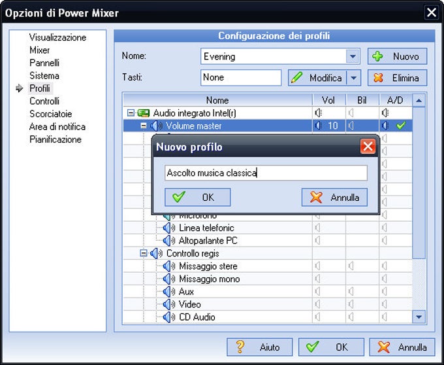Click the speaker icon of Controllo regis
The image size is (444, 365).
[x=156, y=253]
